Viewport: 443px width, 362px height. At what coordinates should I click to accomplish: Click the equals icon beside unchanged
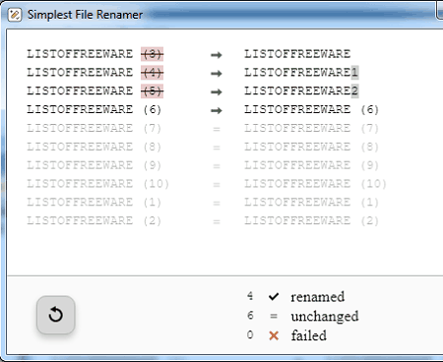[274, 316]
